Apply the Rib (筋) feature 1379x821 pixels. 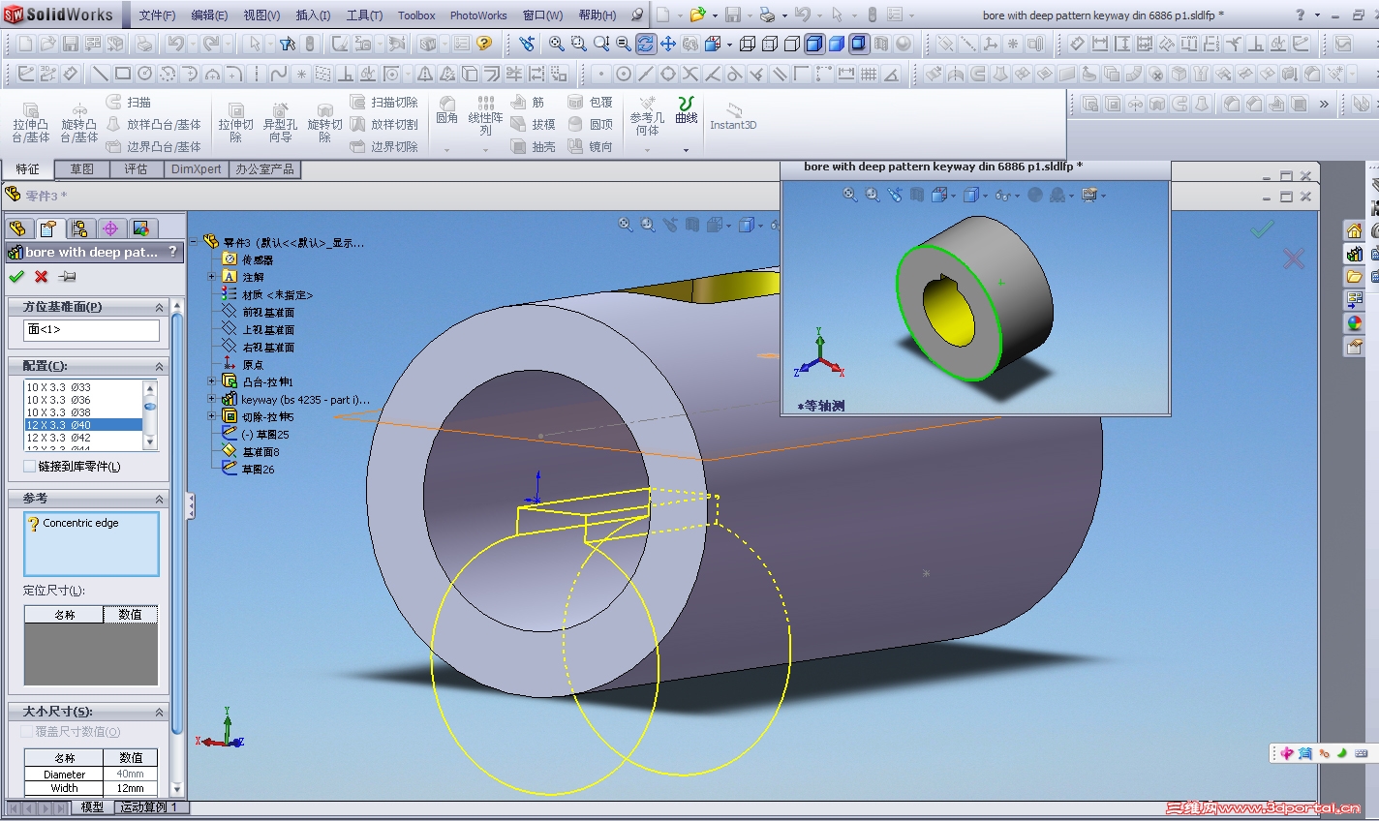tap(529, 102)
